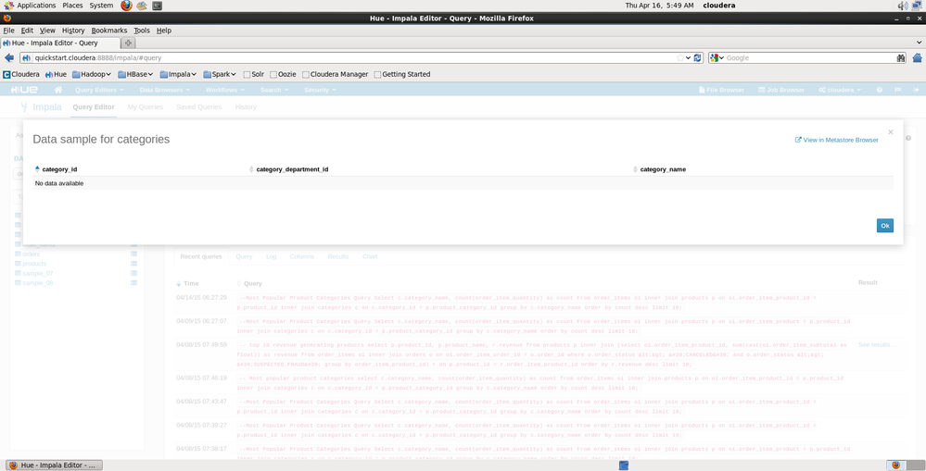Click the volume speaker icon
This screenshot has height=471, width=926.
point(903,6)
